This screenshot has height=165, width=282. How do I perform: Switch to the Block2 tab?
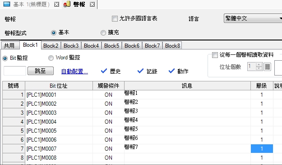tap(51, 46)
